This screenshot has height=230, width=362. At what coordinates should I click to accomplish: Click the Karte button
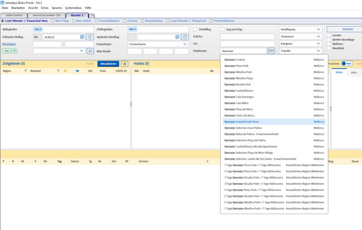tap(90, 63)
